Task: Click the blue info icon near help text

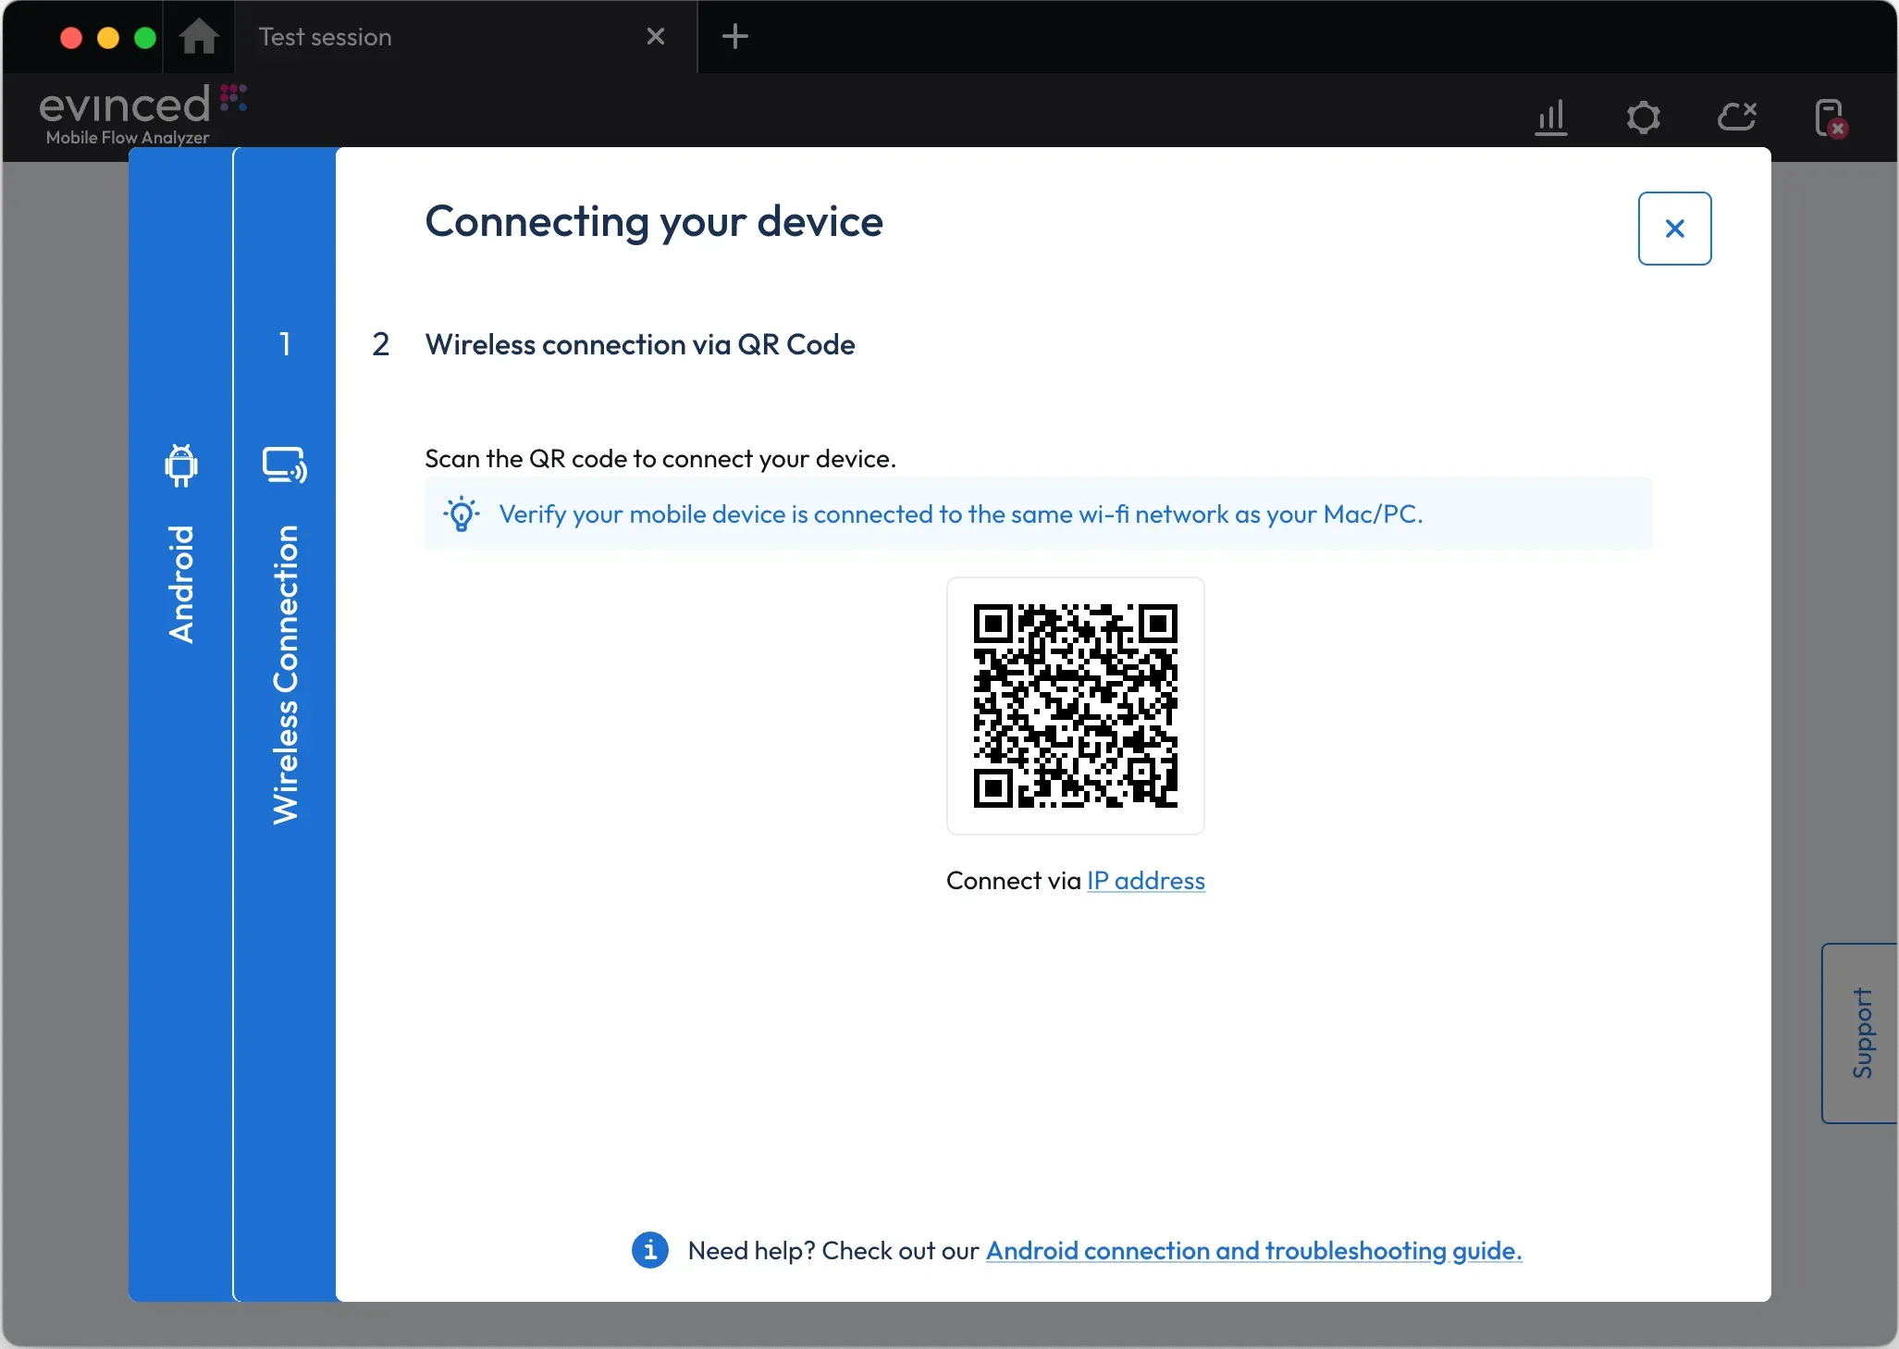Action: (650, 1251)
